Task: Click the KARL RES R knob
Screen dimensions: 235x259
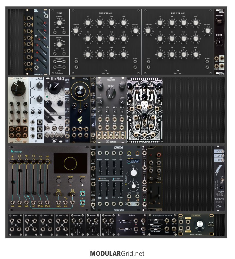Action: click(x=86, y=105)
